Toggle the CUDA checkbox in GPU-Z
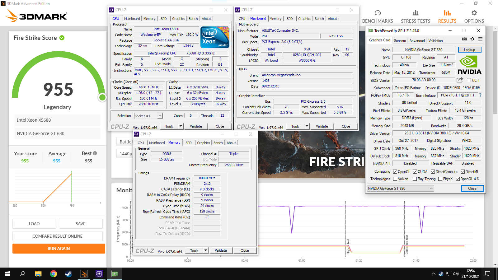Image resolution: width=498 pixels, height=280 pixels. point(415,171)
